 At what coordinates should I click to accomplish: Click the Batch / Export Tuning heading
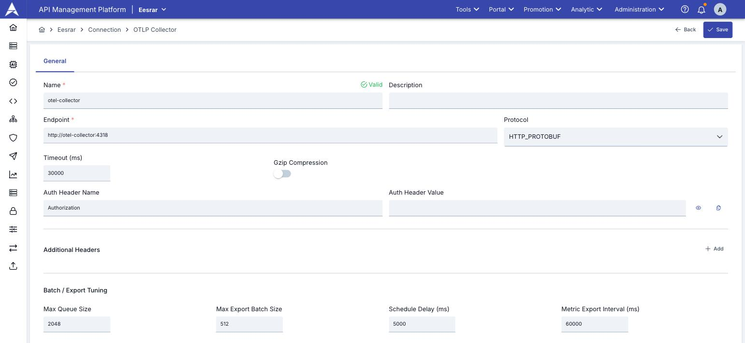click(x=75, y=290)
